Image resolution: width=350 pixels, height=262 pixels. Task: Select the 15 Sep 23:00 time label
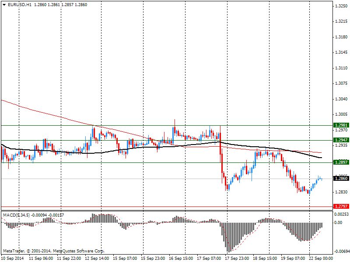coord(153,259)
